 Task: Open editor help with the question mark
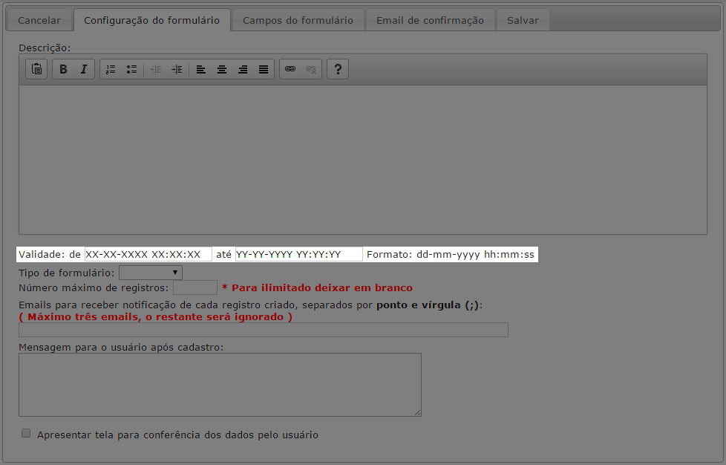[338, 69]
